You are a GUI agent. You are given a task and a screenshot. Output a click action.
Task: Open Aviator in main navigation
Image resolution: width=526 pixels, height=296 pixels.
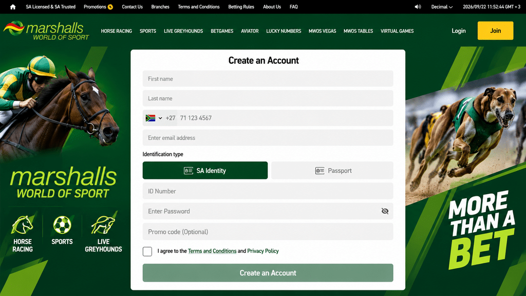pyautogui.click(x=250, y=31)
